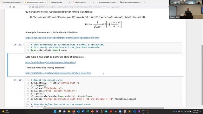Open Visual Studio Code from the taskbar
Image resolution: width=203 pixels, height=114 pixels.
click(x=134, y=111)
